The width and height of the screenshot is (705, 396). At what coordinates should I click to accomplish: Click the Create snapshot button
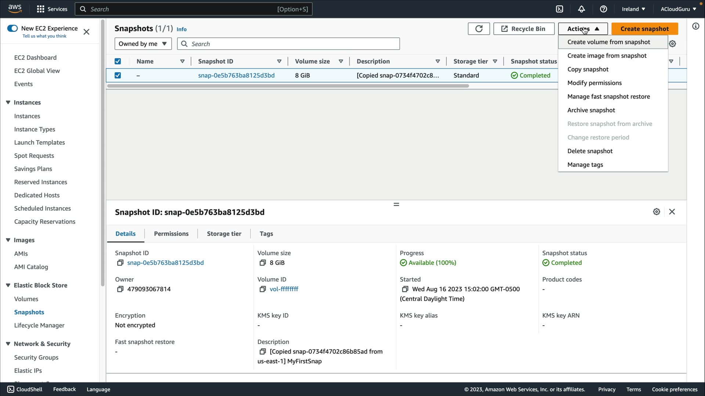pyautogui.click(x=644, y=29)
